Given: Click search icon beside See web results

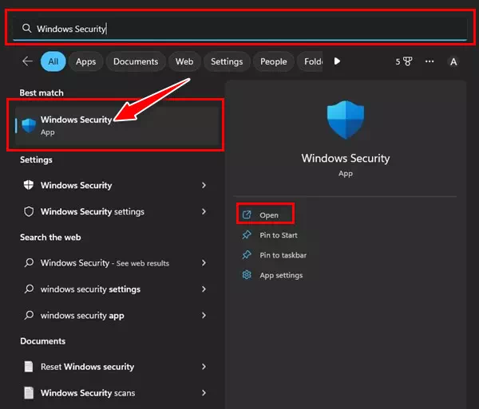Looking at the screenshot, I should pos(29,262).
